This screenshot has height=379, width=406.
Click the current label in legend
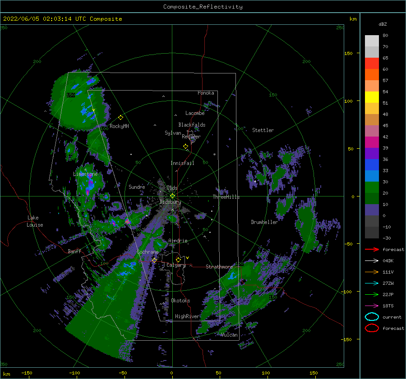[392, 317]
